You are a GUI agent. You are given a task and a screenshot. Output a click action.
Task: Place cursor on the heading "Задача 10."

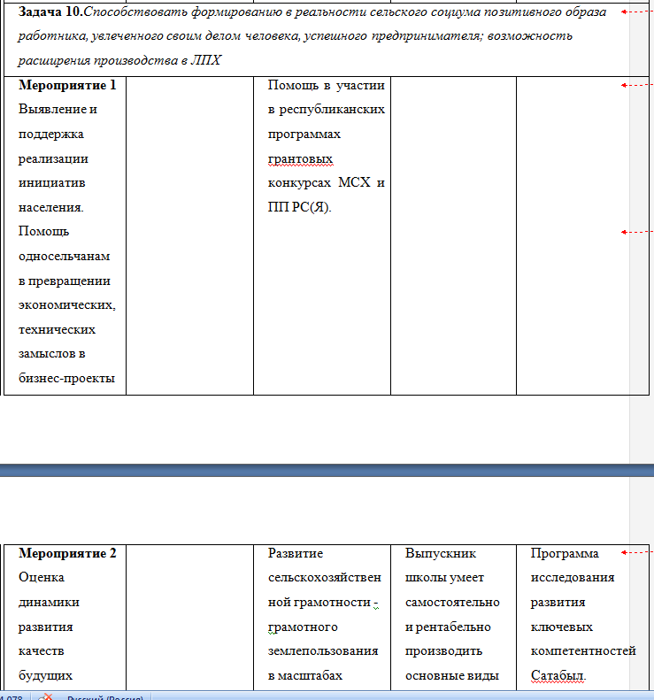click(x=50, y=12)
